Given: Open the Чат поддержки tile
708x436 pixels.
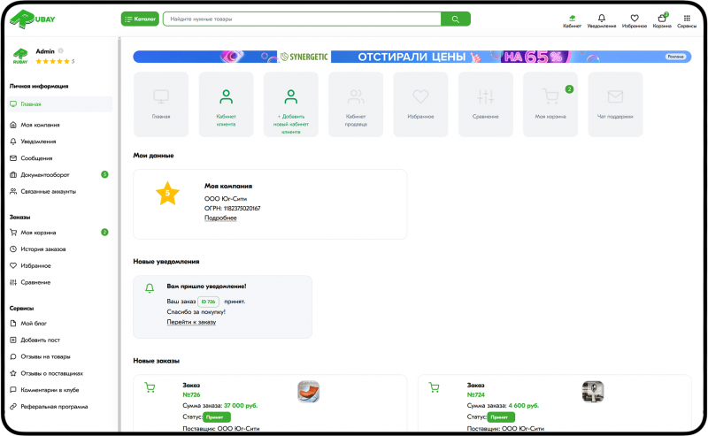Looking at the screenshot, I should pos(615,104).
